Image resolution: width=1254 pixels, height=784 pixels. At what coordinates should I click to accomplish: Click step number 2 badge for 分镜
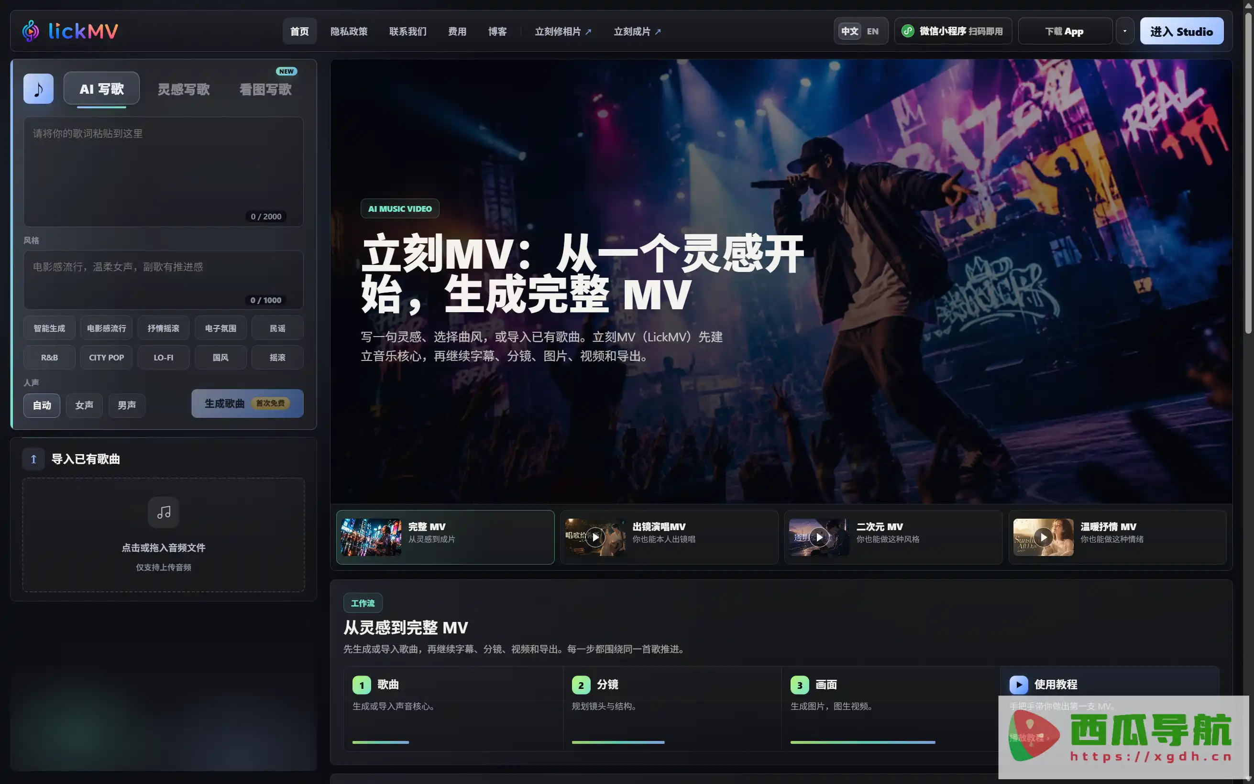click(x=581, y=685)
